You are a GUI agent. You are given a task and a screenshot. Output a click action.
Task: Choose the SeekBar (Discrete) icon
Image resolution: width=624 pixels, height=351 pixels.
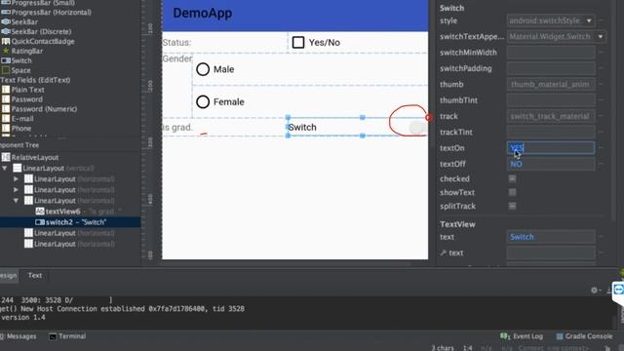coord(6,31)
